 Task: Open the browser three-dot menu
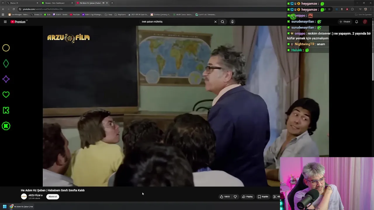pyautogui.click(x=370, y=9)
